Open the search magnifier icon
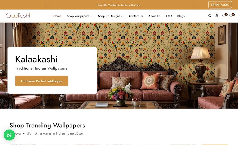 click(x=210, y=16)
